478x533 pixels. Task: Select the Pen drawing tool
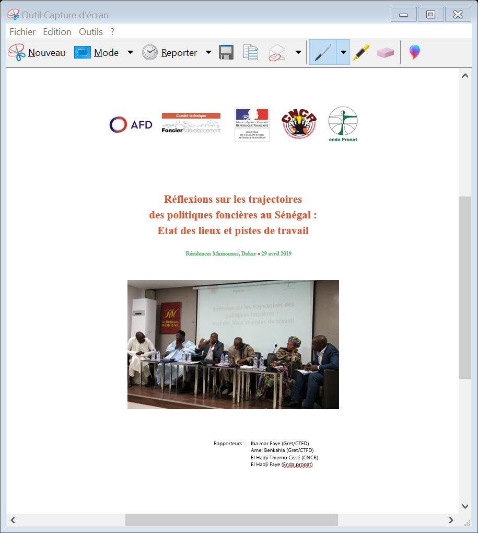pos(323,52)
